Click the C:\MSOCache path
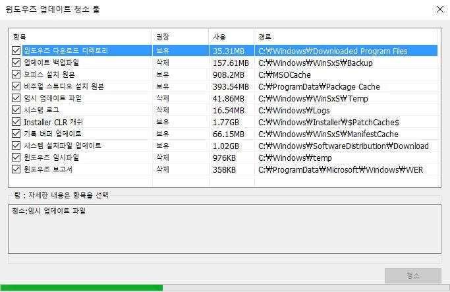Screen dimensions: 450x292 coord(285,75)
